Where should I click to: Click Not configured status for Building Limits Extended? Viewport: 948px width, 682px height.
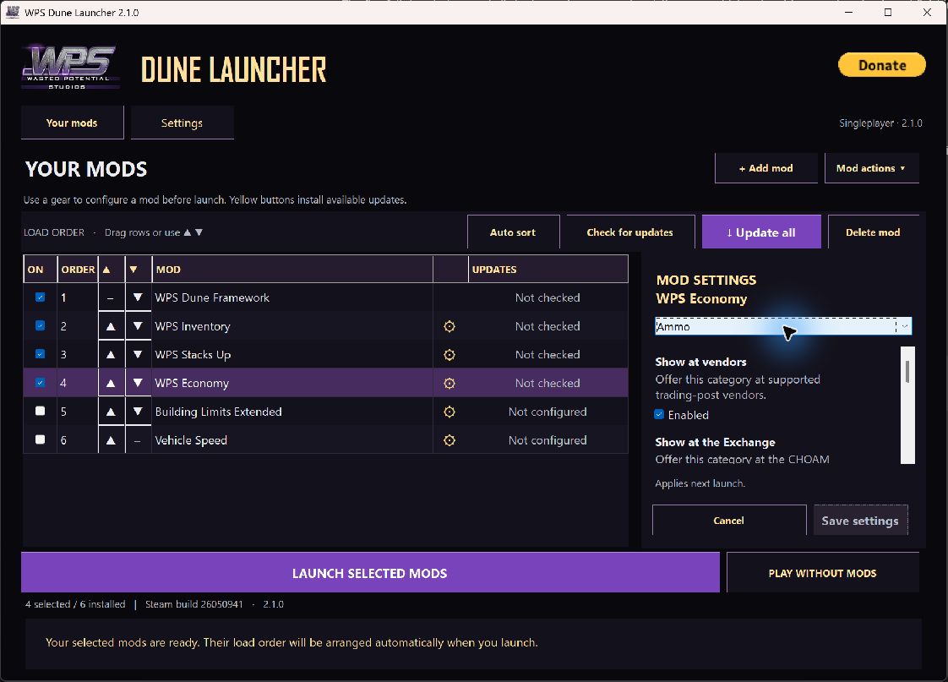pyautogui.click(x=548, y=412)
